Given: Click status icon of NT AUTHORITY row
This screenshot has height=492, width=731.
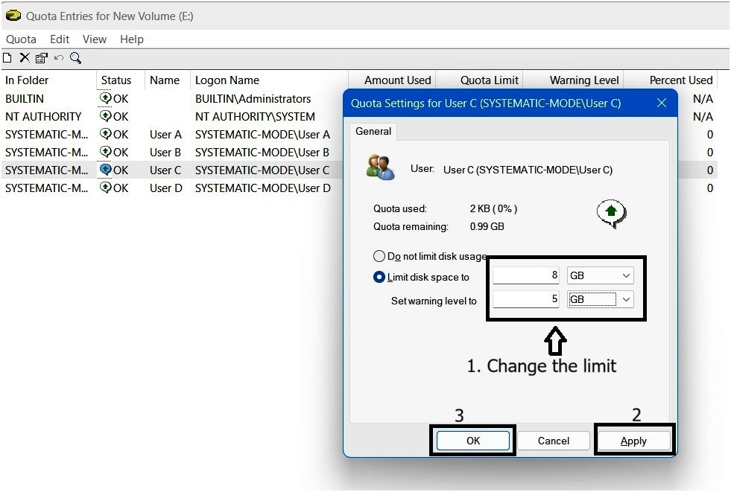Looking at the screenshot, I should pyautogui.click(x=105, y=116).
